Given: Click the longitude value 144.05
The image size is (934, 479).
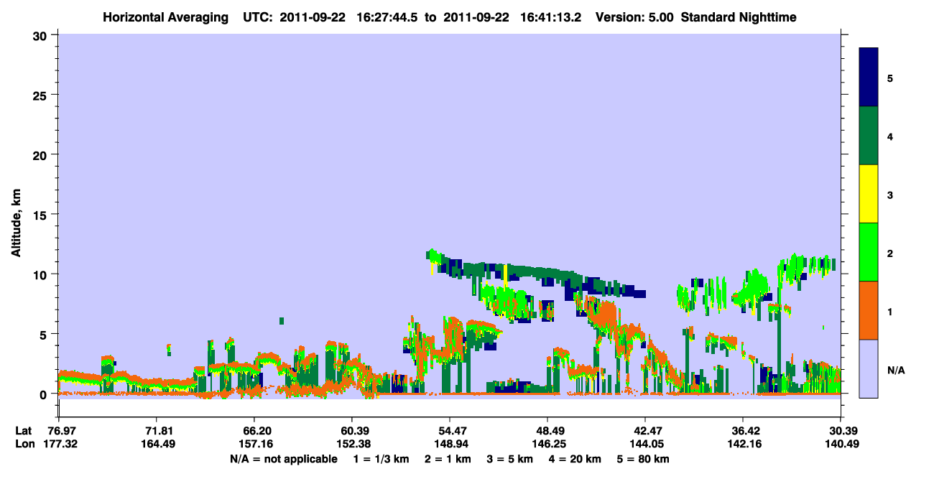Looking at the screenshot, I should coord(645,444).
